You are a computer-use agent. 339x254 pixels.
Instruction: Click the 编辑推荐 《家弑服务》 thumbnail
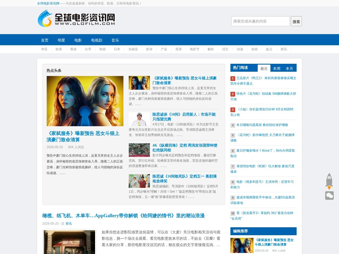tap(242, 245)
